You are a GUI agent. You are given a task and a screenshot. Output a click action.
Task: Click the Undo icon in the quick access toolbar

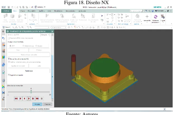pos(12,7)
